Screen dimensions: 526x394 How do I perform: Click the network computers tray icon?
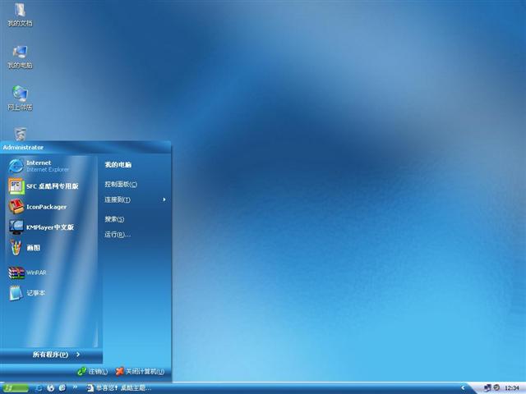487,388
